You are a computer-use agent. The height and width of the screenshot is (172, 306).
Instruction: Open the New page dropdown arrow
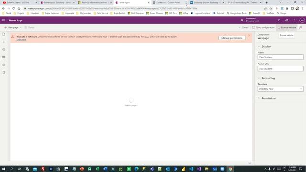[x=21, y=28]
